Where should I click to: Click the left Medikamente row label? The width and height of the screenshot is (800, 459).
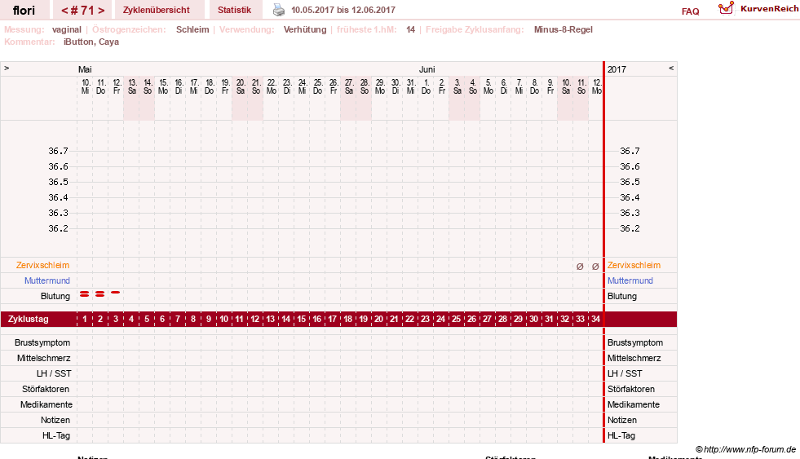[46, 404]
